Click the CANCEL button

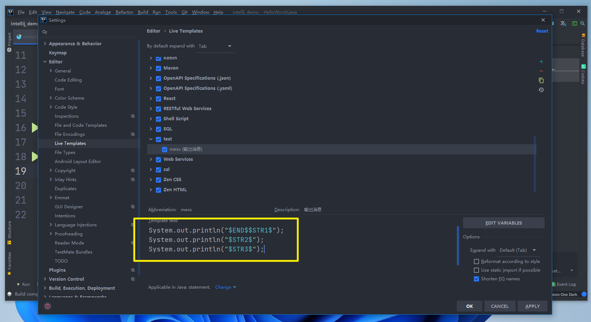(500, 306)
